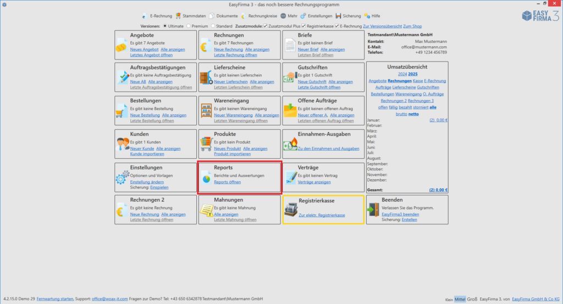Click the Einnahmen-Ausgaben burning money icon
563x304 pixels.
290,144
